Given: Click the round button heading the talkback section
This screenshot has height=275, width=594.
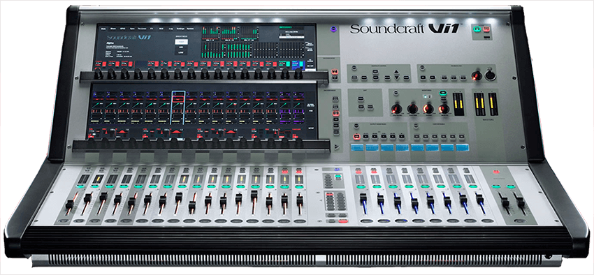Looking at the screenshot, I should pos(423,68).
